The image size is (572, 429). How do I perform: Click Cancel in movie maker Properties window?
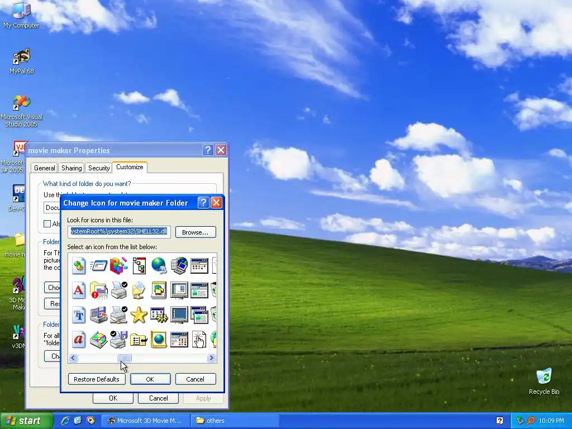click(x=158, y=398)
